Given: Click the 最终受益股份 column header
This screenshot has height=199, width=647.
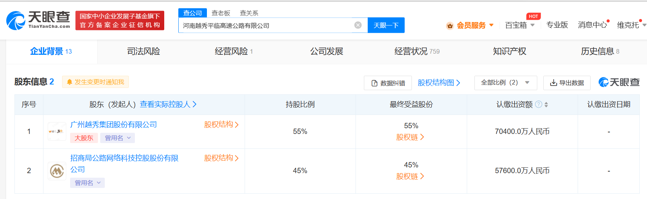Looking at the screenshot, I should click(x=411, y=104).
